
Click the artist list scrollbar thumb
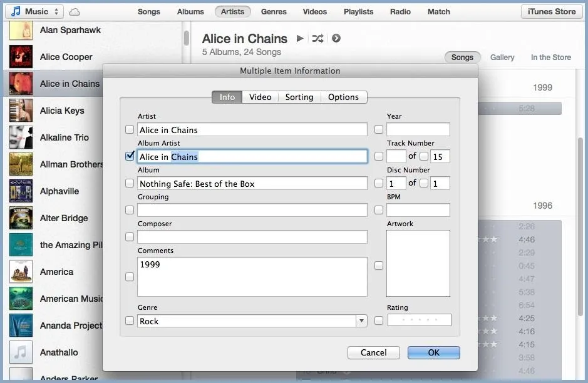(x=187, y=38)
